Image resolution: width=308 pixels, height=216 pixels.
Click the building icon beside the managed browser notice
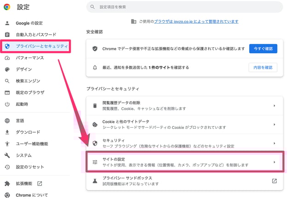(x=134, y=21)
